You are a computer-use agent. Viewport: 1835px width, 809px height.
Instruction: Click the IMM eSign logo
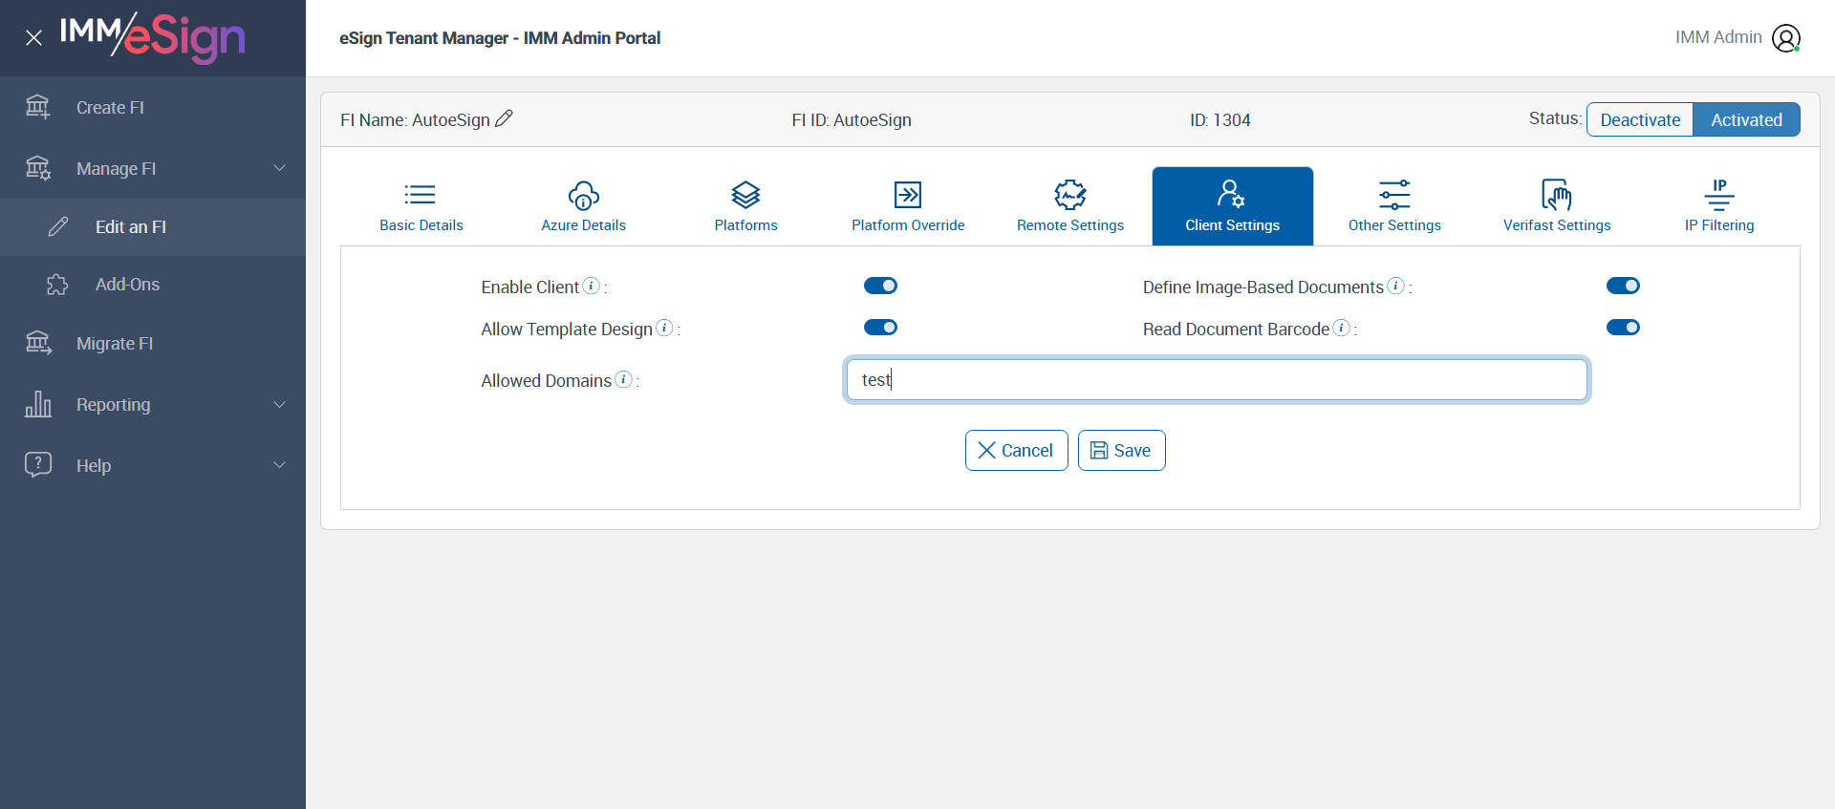click(153, 37)
